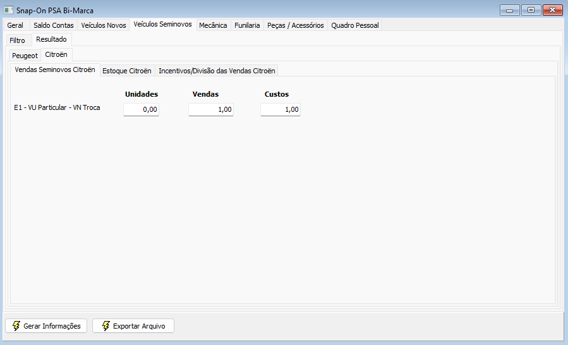This screenshot has height=345, width=568.
Task: Show the Peugeot brand tab
Action: click(x=25, y=56)
